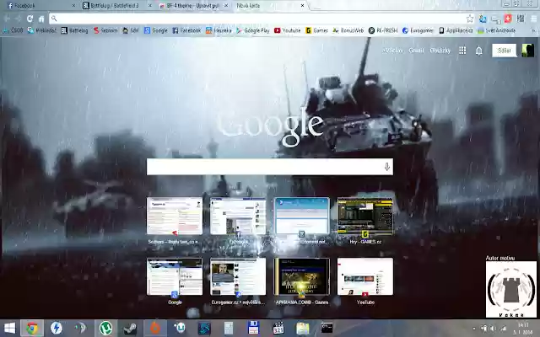
Task: Show hidden tray icons arrow
Action: point(474,329)
